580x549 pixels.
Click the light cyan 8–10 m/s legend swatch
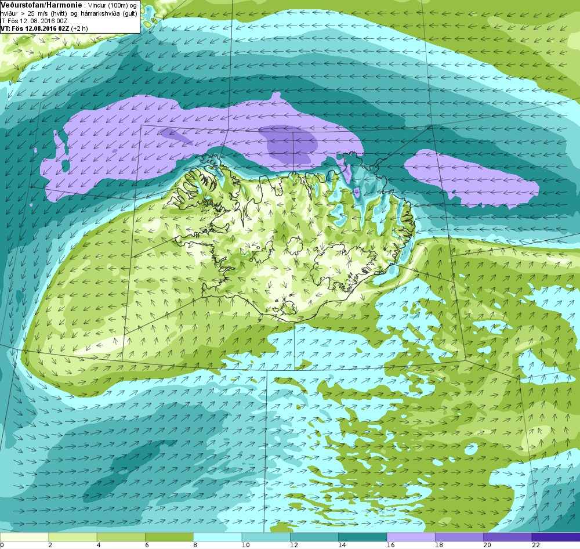217,536
